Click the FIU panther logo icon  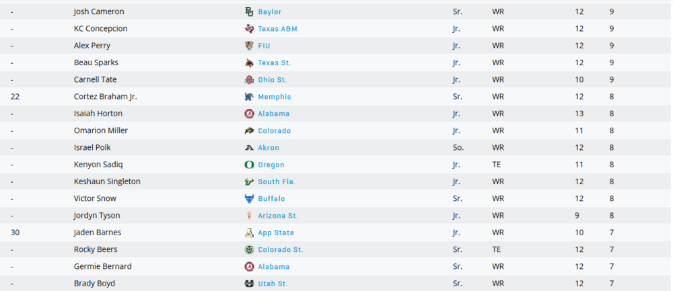[249, 46]
